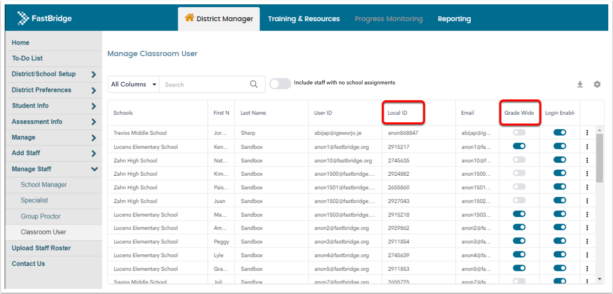
Task: Toggle include staff with no school assignments
Action: click(280, 83)
